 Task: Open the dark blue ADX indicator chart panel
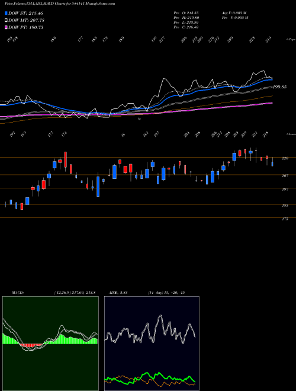[152, 344]
